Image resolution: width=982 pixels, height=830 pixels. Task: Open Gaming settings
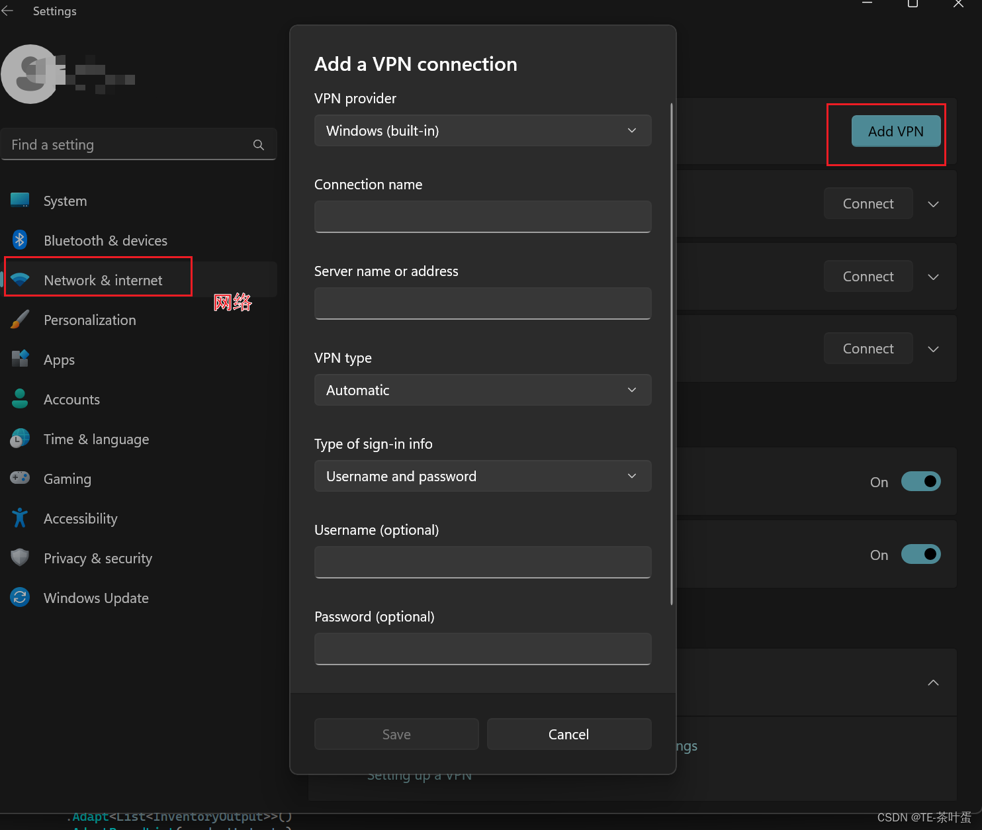coord(139,479)
